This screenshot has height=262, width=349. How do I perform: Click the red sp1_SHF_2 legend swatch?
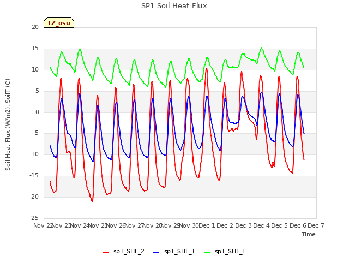(105, 252)
